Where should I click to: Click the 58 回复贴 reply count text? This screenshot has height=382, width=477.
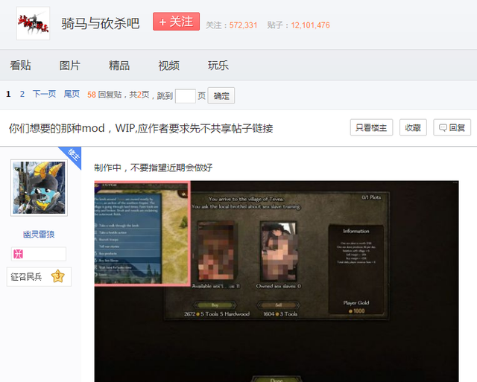(104, 95)
